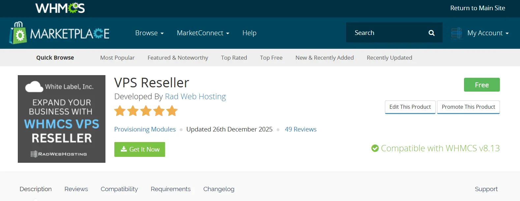Select Most Popular quick browse link
Image resolution: width=520 pixels, height=201 pixels.
[117, 58]
